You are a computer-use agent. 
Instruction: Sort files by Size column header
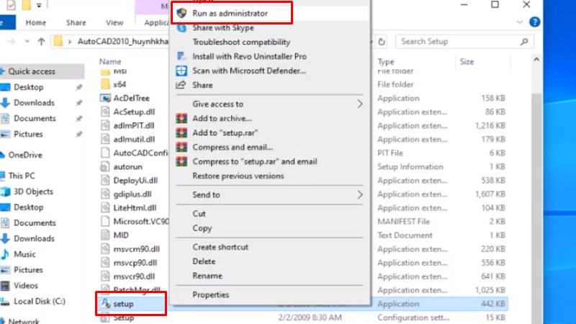467,62
